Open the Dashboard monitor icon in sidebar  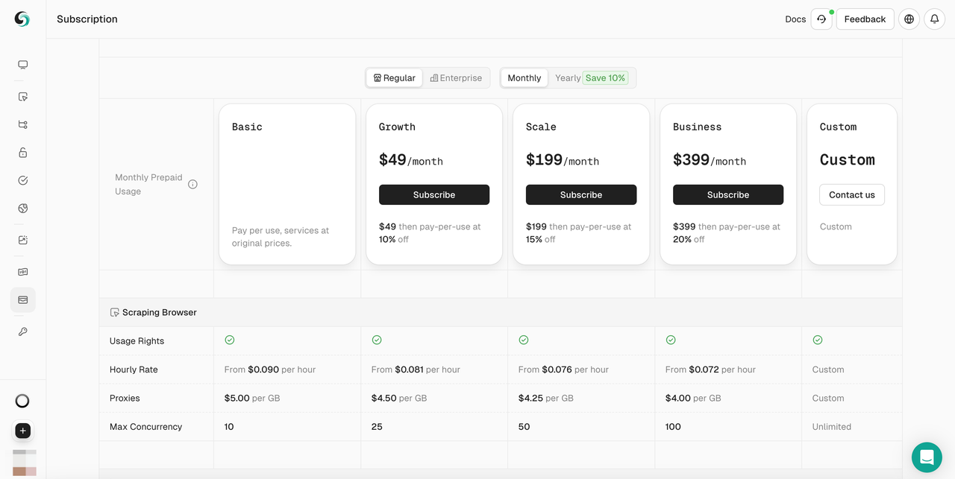[x=22, y=64]
